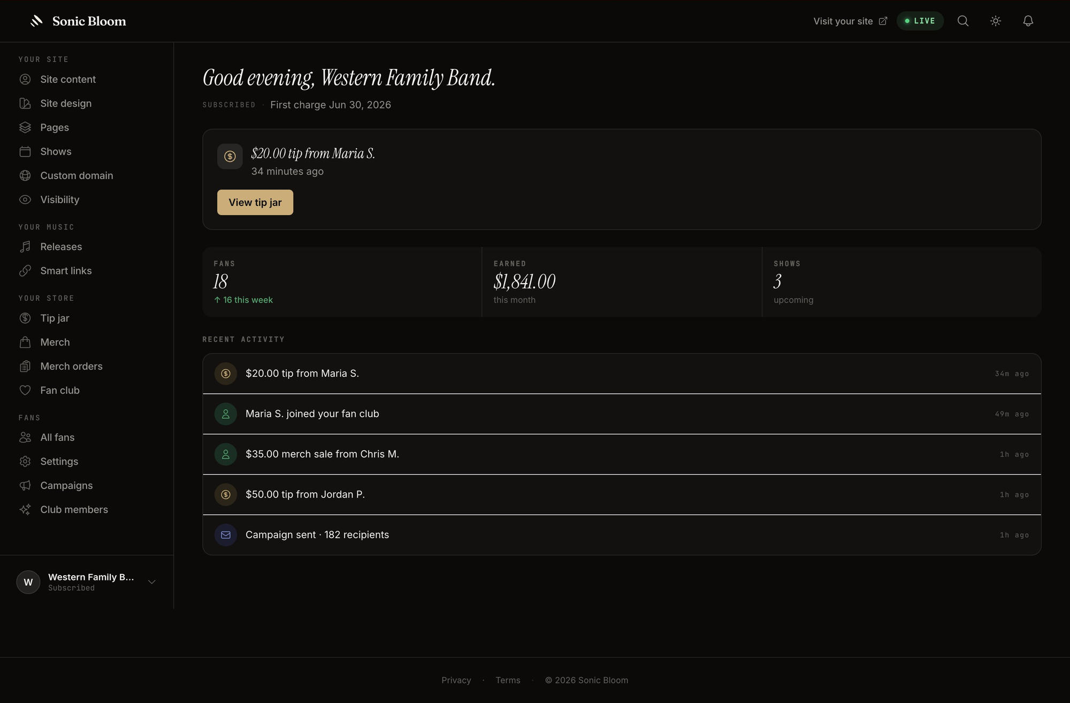
Task: Click the W account avatar
Action: [x=28, y=582]
